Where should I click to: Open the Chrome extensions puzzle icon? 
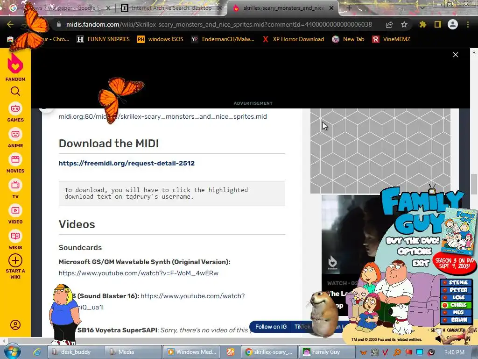point(422,24)
